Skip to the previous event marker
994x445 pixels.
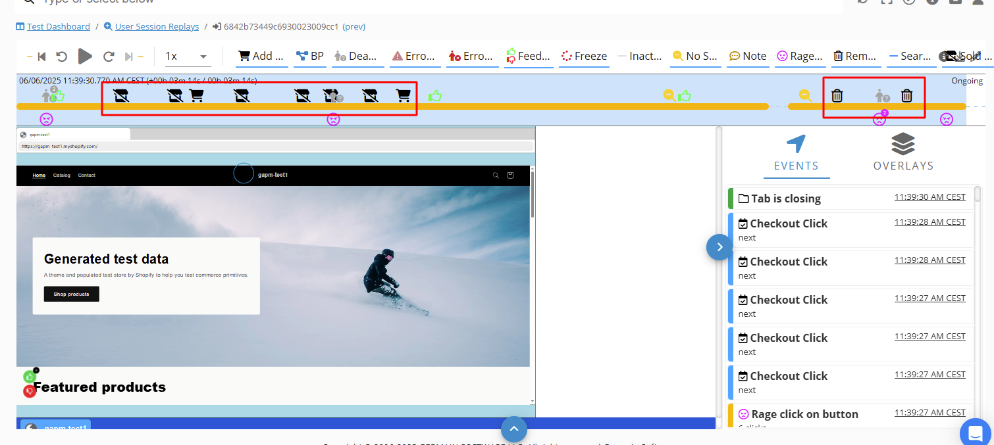41,57
